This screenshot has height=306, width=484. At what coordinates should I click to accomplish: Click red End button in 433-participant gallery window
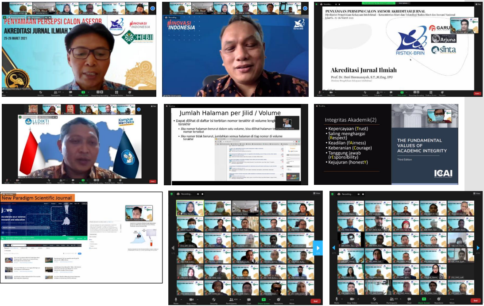[475, 301]
